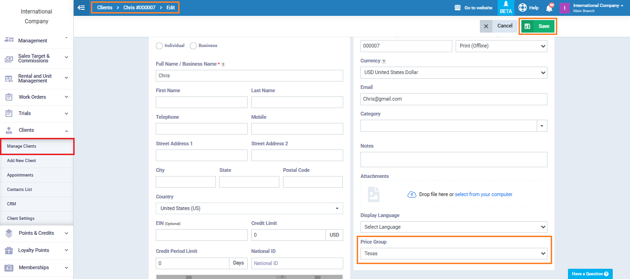This screenshot has width=630, height=279.
Task: Open the Currency dropdown
Action: [x=453, y=73]
